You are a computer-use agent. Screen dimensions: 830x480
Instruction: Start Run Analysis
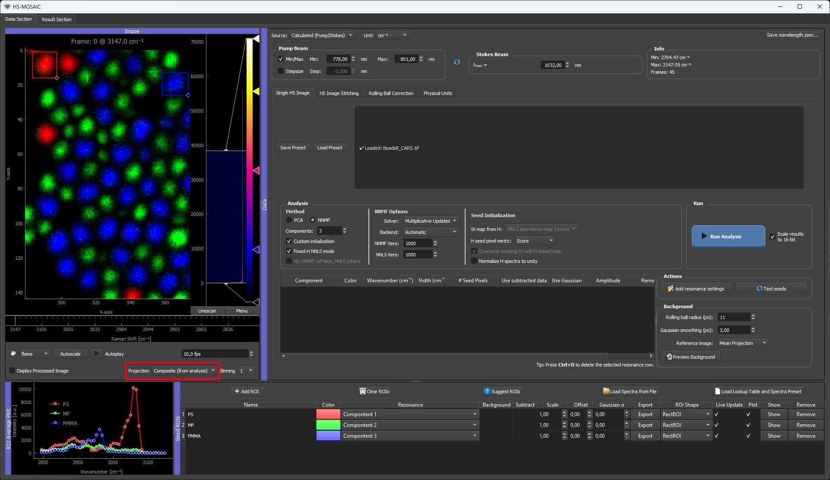[x=728, y=236]
